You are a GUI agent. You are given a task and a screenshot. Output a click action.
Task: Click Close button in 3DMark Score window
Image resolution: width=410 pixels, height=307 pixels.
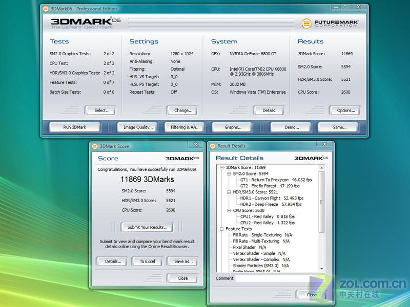pyautogui.click(x=182, y=278)
